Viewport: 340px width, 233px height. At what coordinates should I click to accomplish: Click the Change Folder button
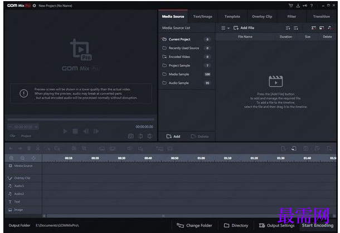pos(195,225)
